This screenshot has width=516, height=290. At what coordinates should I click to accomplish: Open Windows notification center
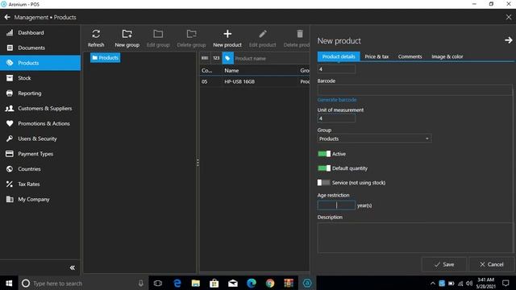(x=506, y=283)
